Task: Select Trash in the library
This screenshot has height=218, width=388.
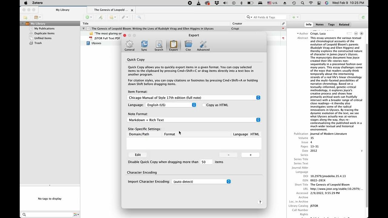Action: 38,43
